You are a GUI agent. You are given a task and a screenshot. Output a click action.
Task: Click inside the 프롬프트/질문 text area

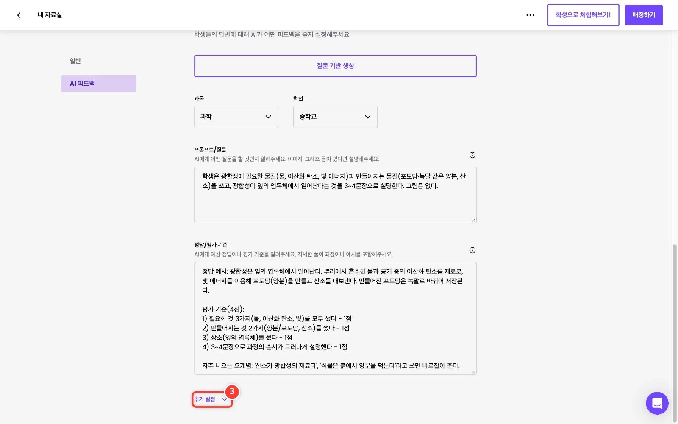click(x=335, y=195)
